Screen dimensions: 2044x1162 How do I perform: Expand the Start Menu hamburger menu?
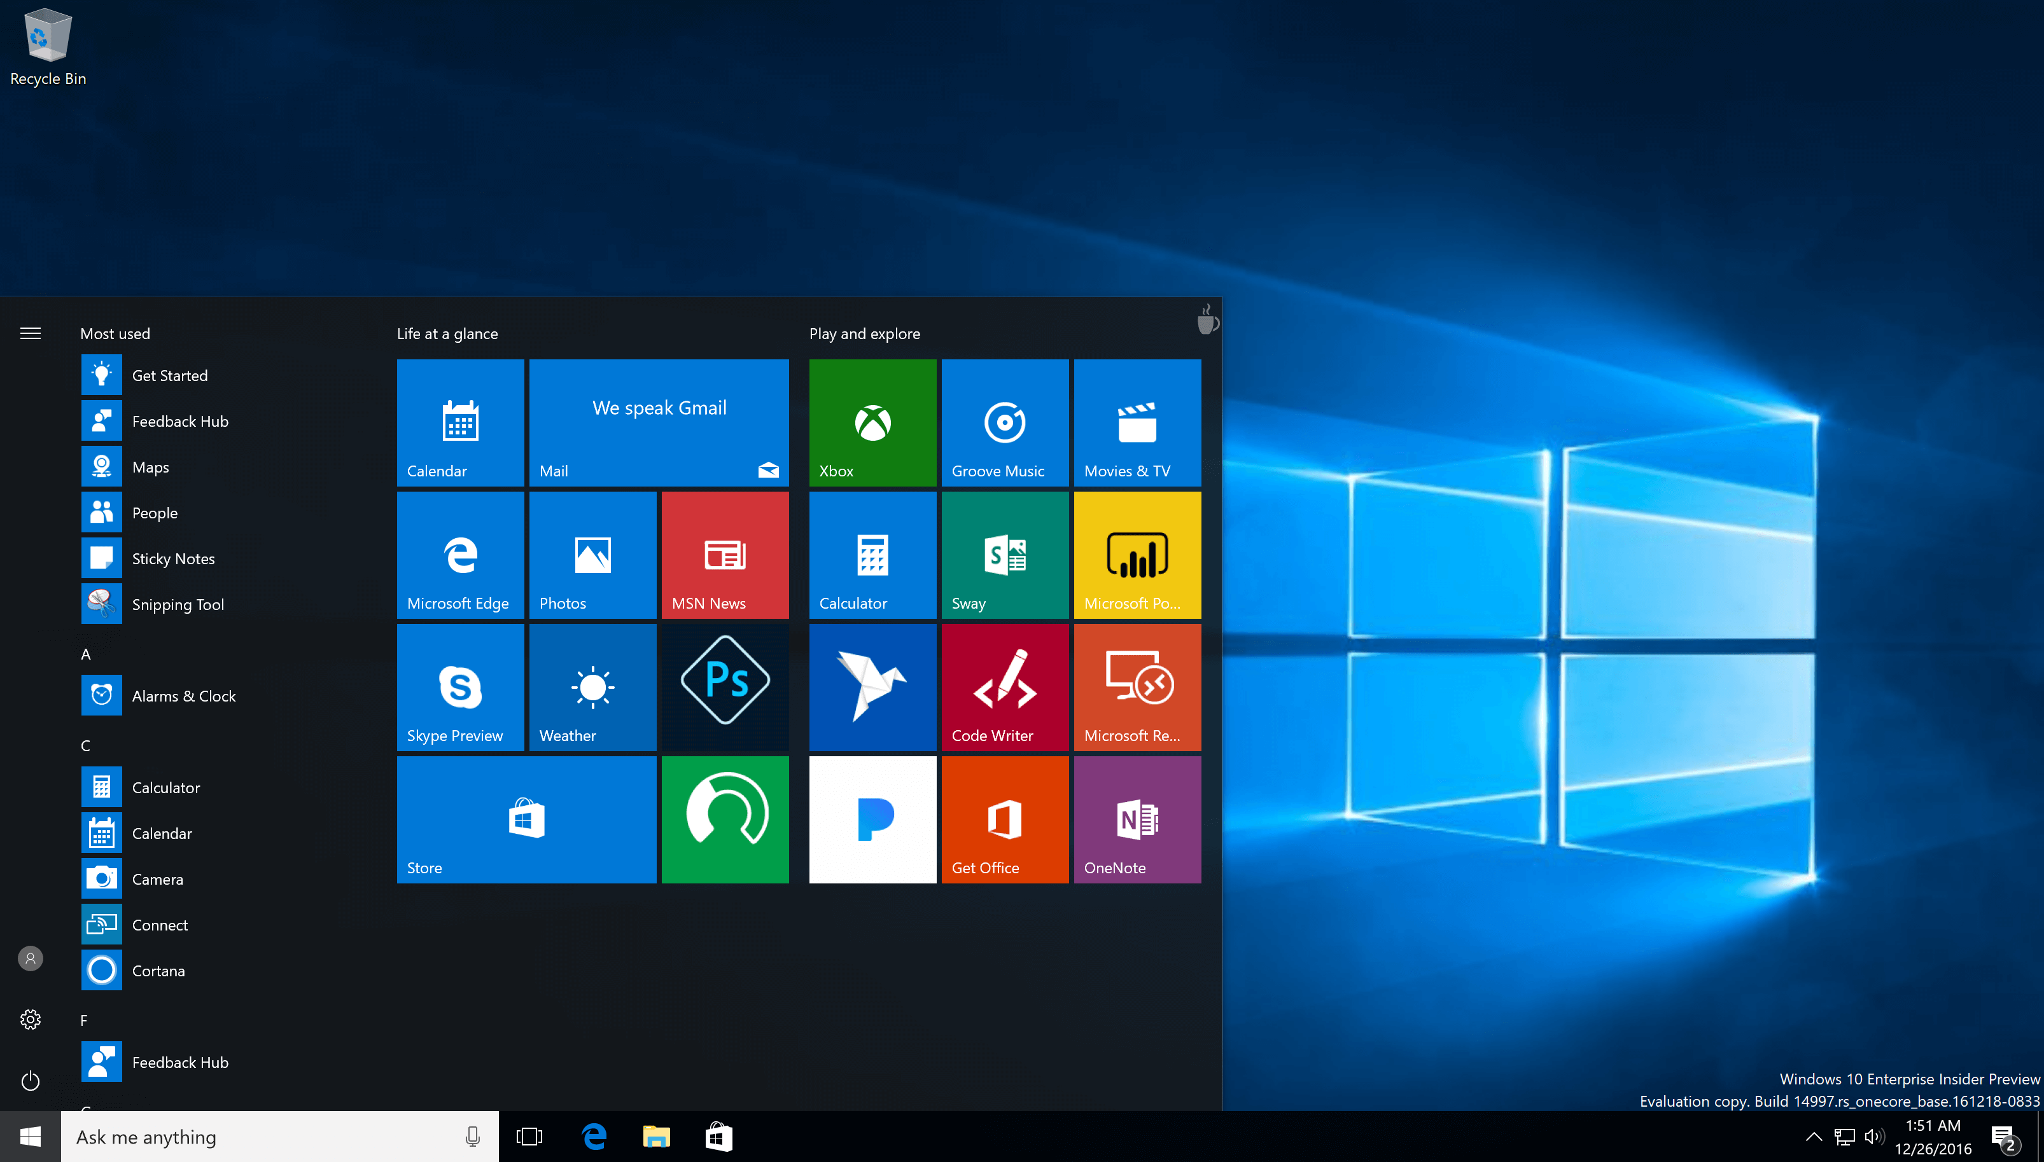pos(31,333)
